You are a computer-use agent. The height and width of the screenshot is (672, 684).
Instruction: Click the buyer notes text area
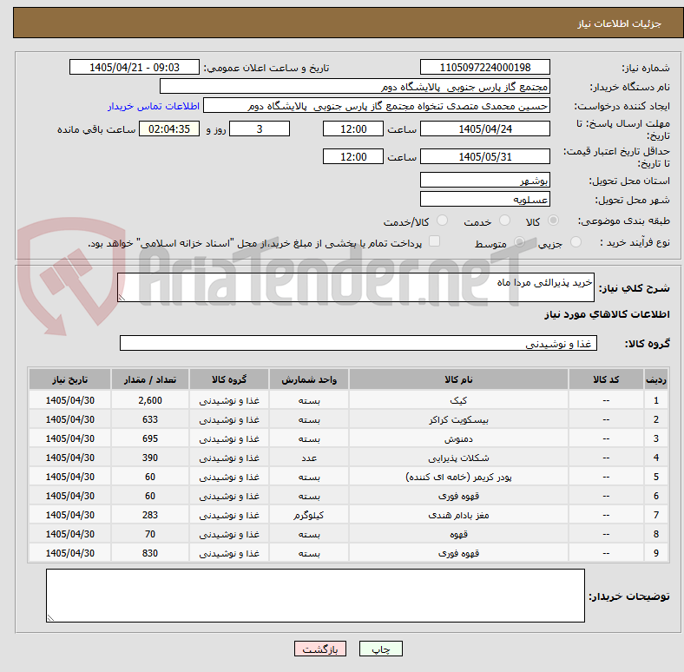click(x=315, y=596)
